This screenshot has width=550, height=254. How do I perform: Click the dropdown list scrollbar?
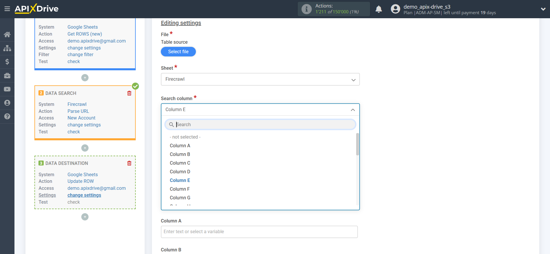(x=358, y=144)
